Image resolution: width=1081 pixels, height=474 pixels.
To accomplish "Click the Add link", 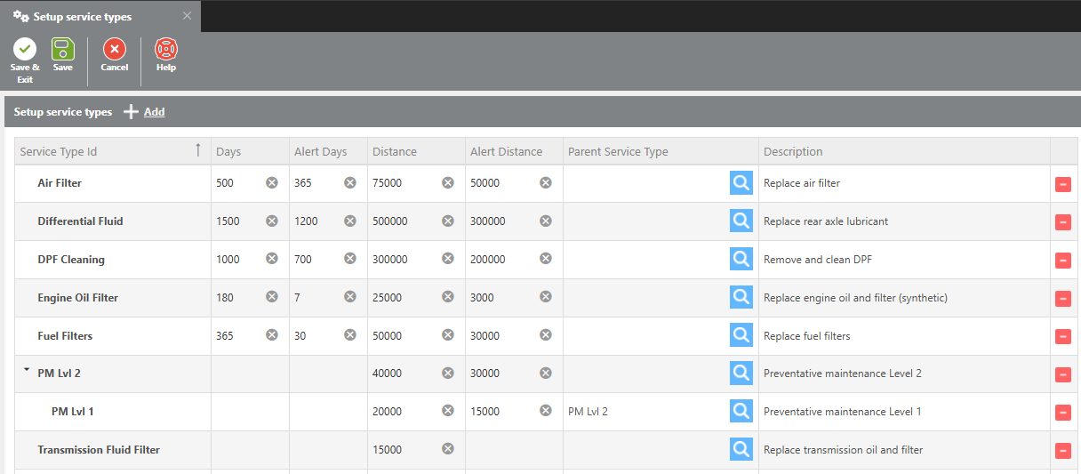I will pos(154,112).
